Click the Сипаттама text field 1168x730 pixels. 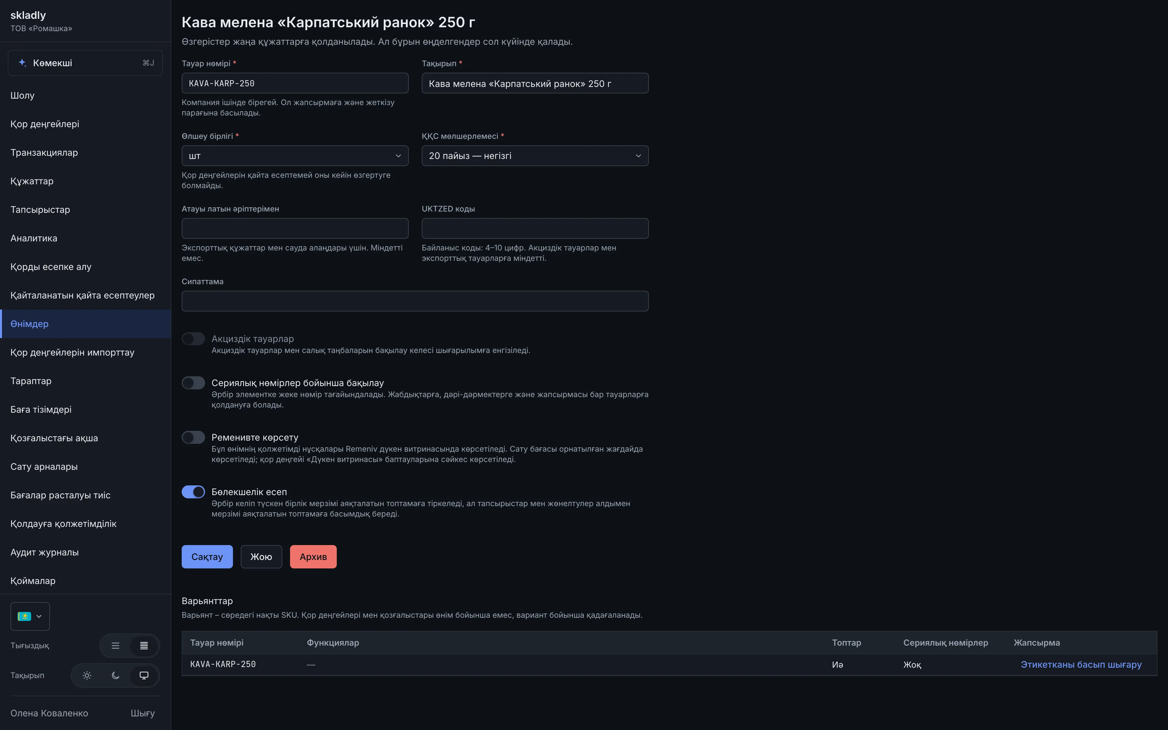(x=415, y=301)
